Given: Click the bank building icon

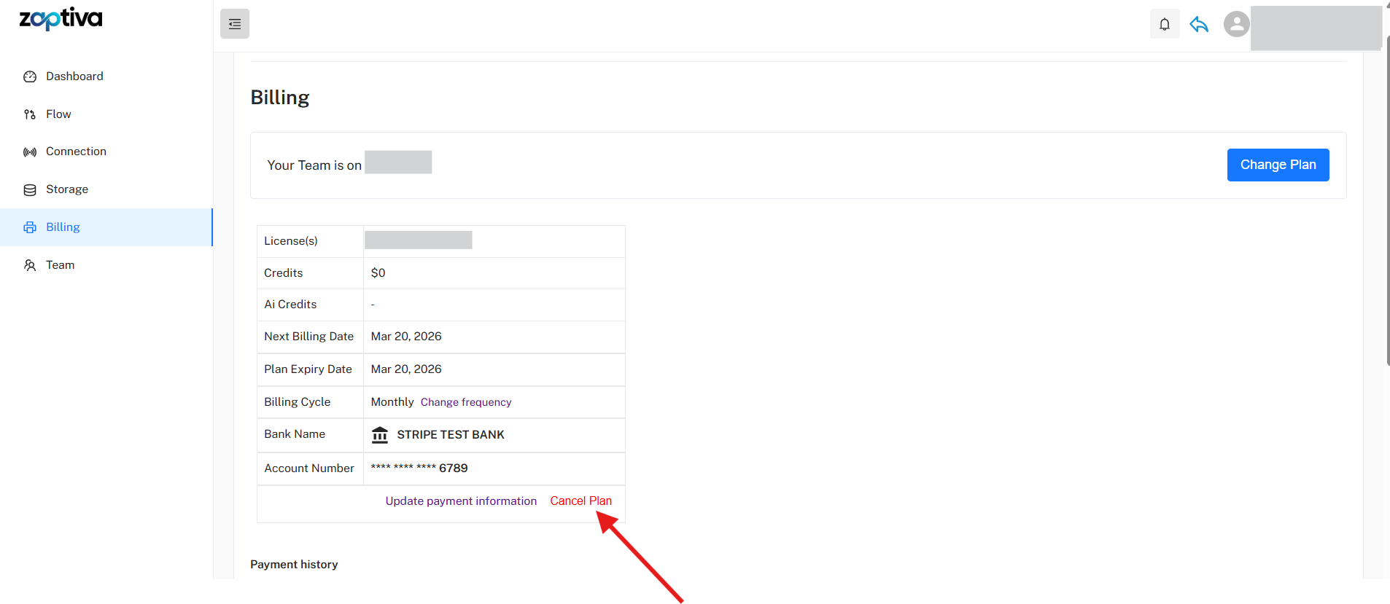Looking at the screenshot, I should click(x=380, y=435).
